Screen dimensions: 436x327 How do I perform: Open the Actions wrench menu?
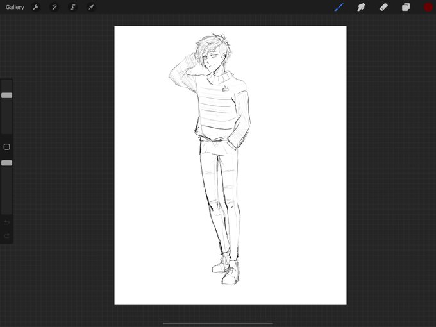tap(36, 7)
